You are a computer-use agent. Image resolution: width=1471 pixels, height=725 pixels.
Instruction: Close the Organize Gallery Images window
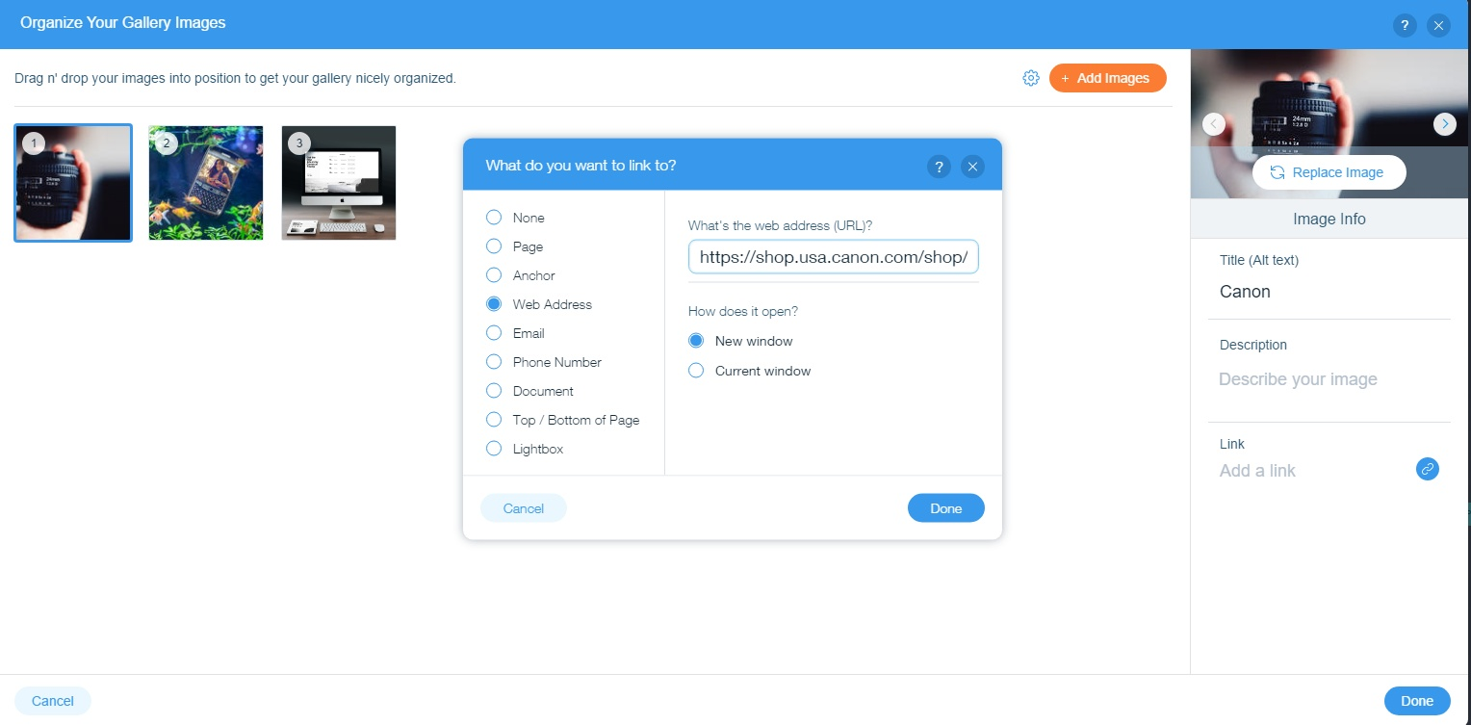1438,26
